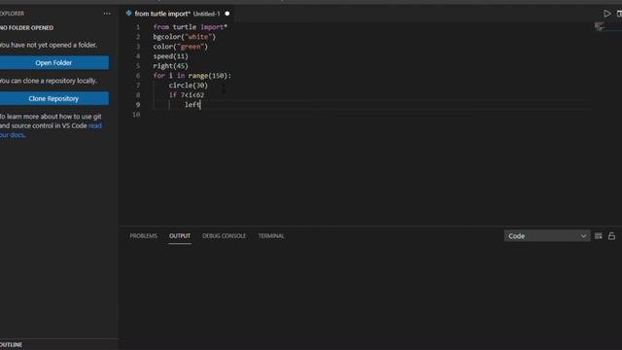Click the color("green") line
This screenshot has height=350, width=622.
181,47
